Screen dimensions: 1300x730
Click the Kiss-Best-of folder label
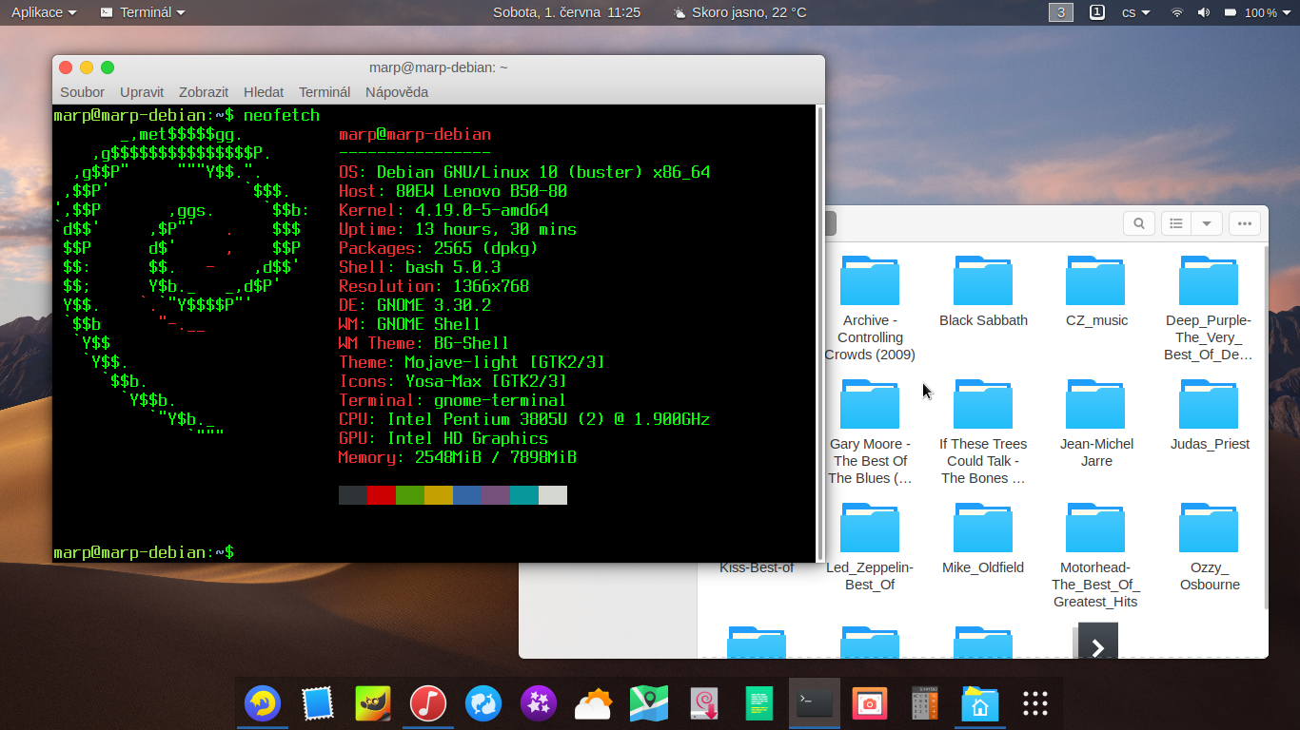(x=757, y=567)
